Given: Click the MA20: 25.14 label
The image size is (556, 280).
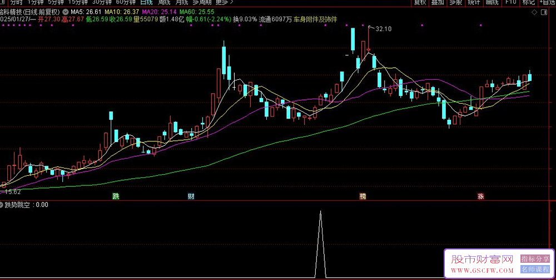Looking at the screenshot, I should (x=159, y=12).
